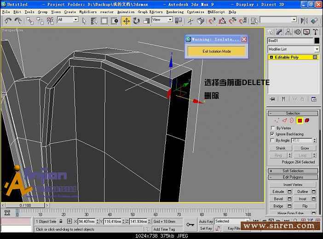Click the Exit Isolation Mode button
Viewport: 323px width, 239px height.
(217, 51)
